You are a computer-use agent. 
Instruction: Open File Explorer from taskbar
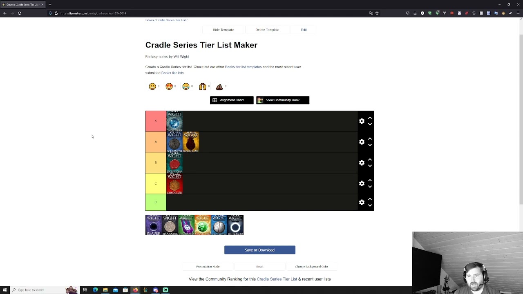(105, 290)
